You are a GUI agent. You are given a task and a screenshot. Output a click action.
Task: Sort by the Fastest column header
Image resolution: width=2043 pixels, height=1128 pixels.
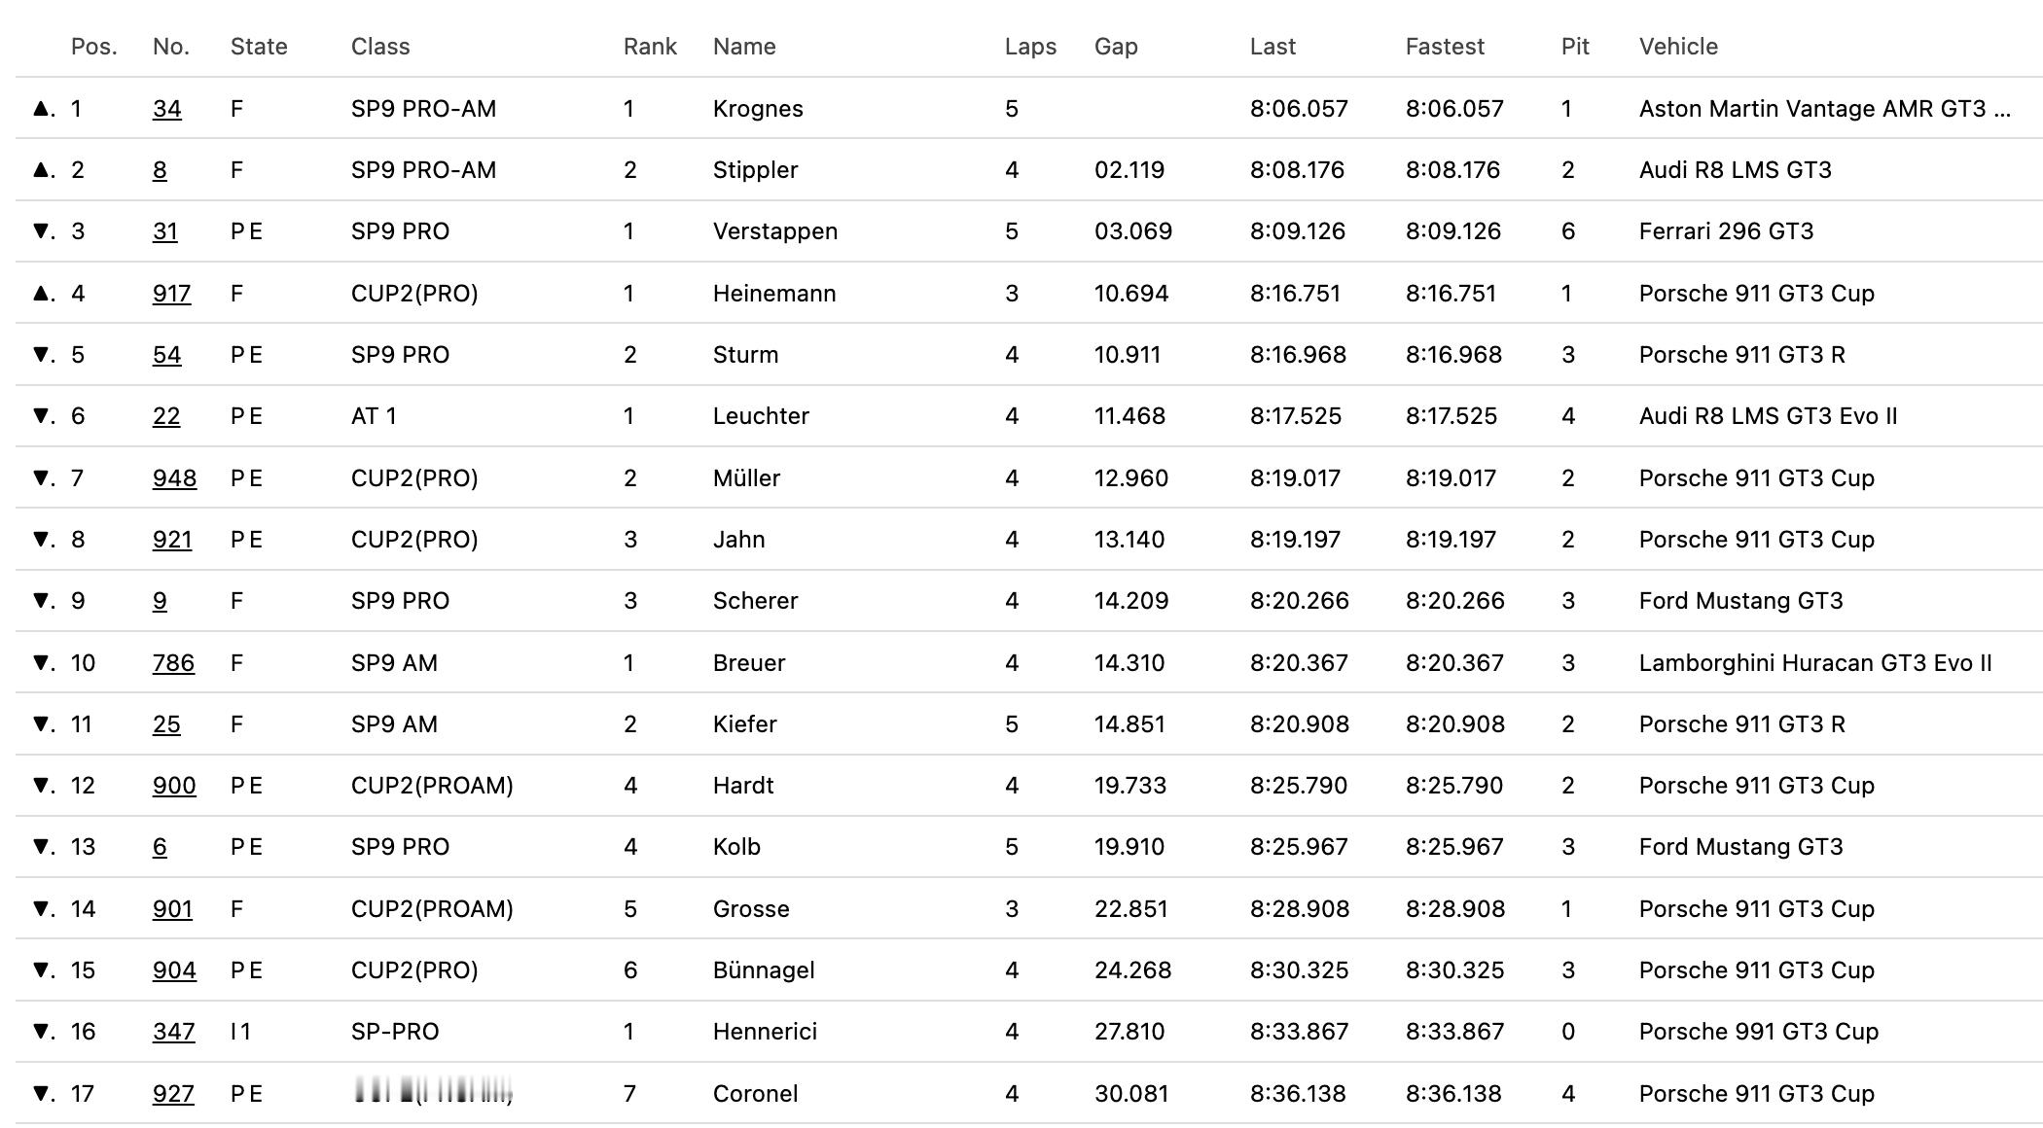tap(1445, 47)
